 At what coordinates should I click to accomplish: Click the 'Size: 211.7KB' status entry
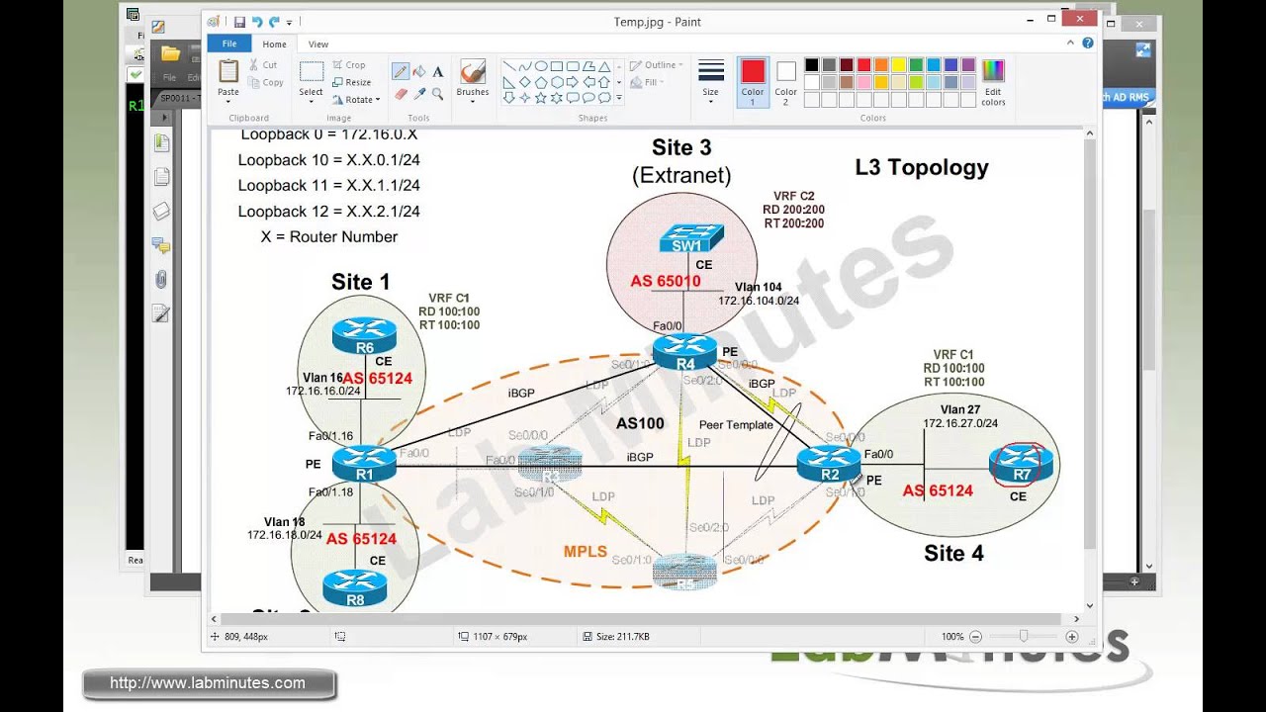pyautogui.click(x=615, y=637)
